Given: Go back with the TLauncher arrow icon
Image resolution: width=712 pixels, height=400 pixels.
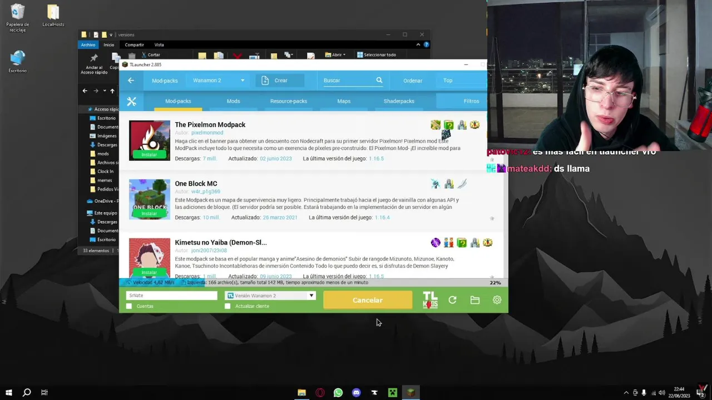Looking at the screenshot, I should coord(131,81).
